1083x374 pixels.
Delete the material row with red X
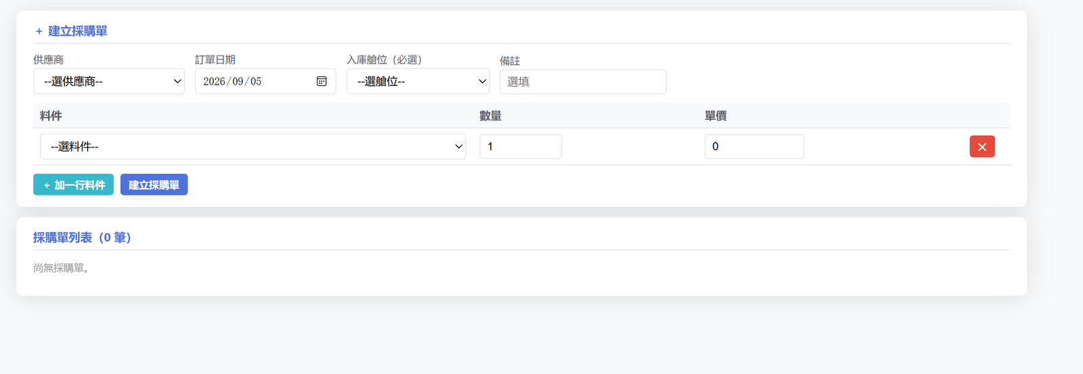coord(982,147)
